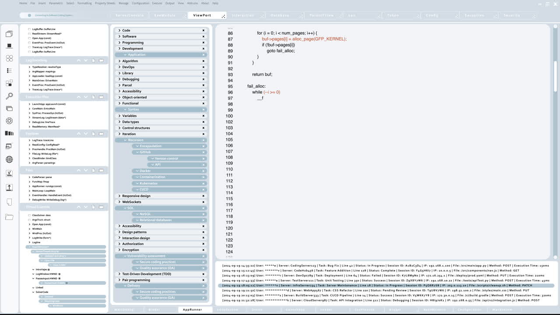
Task: Select the Layers icon atop the left toolbar
Action: coord(9,34)
